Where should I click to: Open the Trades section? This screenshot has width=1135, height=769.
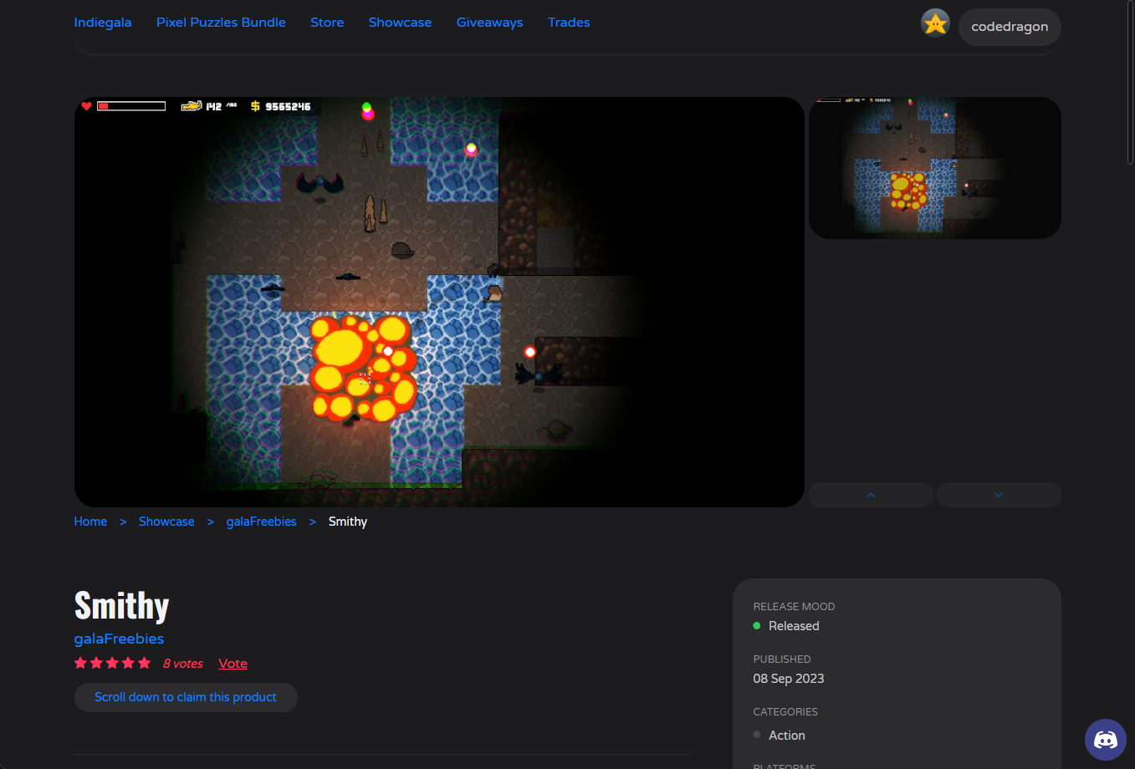pos(569,23)
